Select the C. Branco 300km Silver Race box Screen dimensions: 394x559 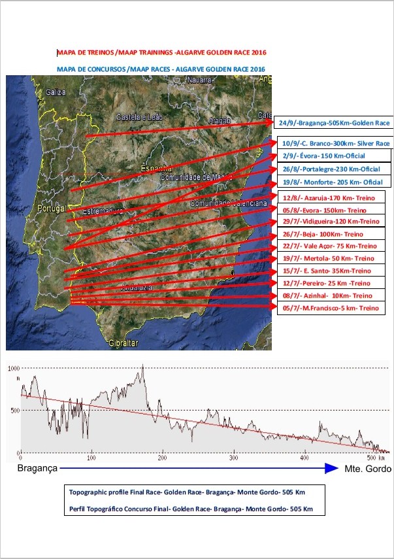[336, 143]
